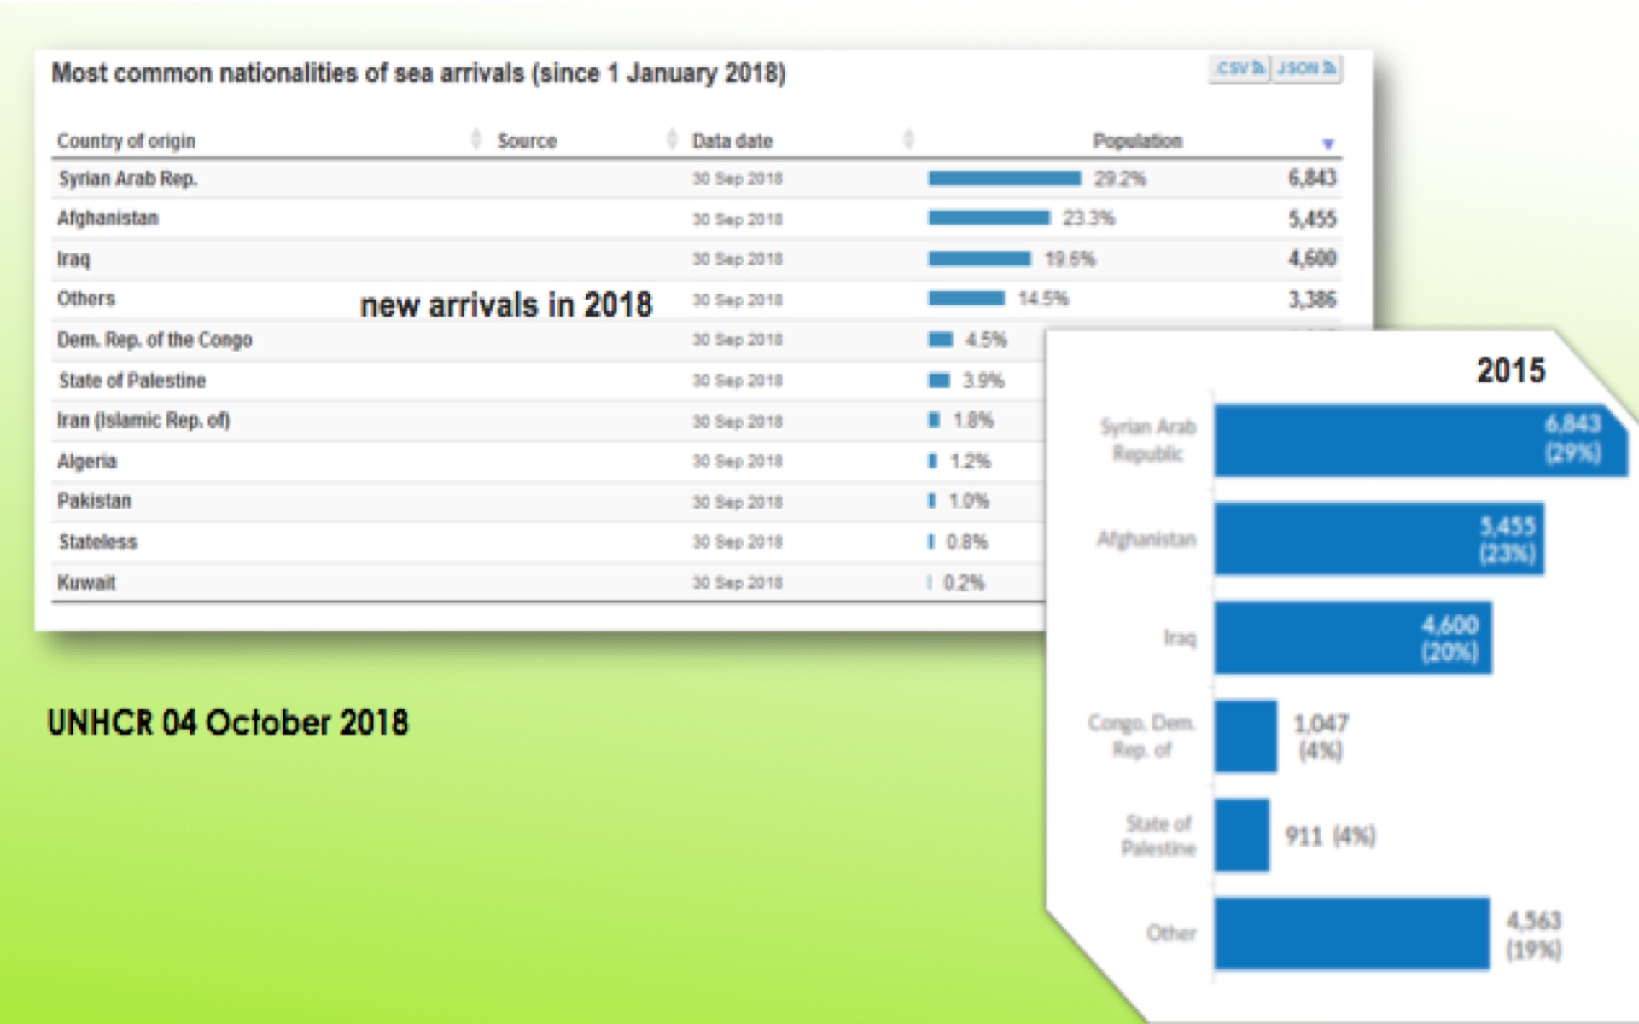Click the Afghanistan 23.3% bar
Image resolution: width=1639 pixels, height=1024 pixels.
click(x=989, y=218)
